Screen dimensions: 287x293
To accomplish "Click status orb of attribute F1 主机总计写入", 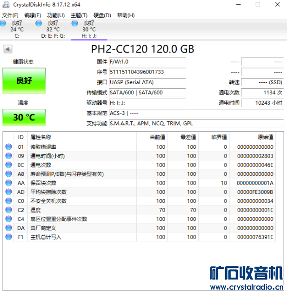I will pyautogui.click(x=8, y=237).
